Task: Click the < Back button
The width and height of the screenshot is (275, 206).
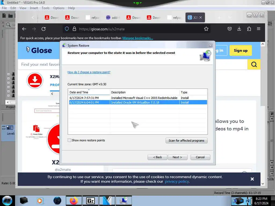Action: (x=157, y=157)
